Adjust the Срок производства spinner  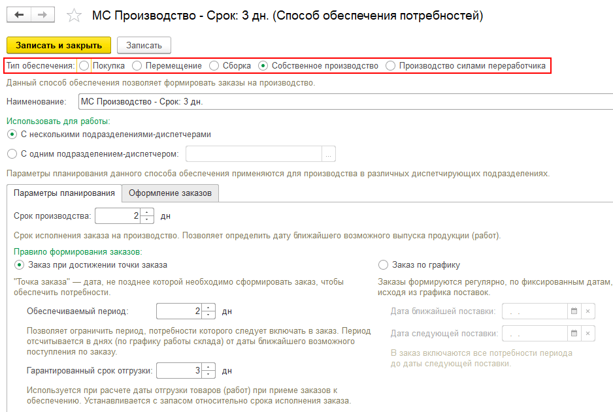tap(148, 215)
